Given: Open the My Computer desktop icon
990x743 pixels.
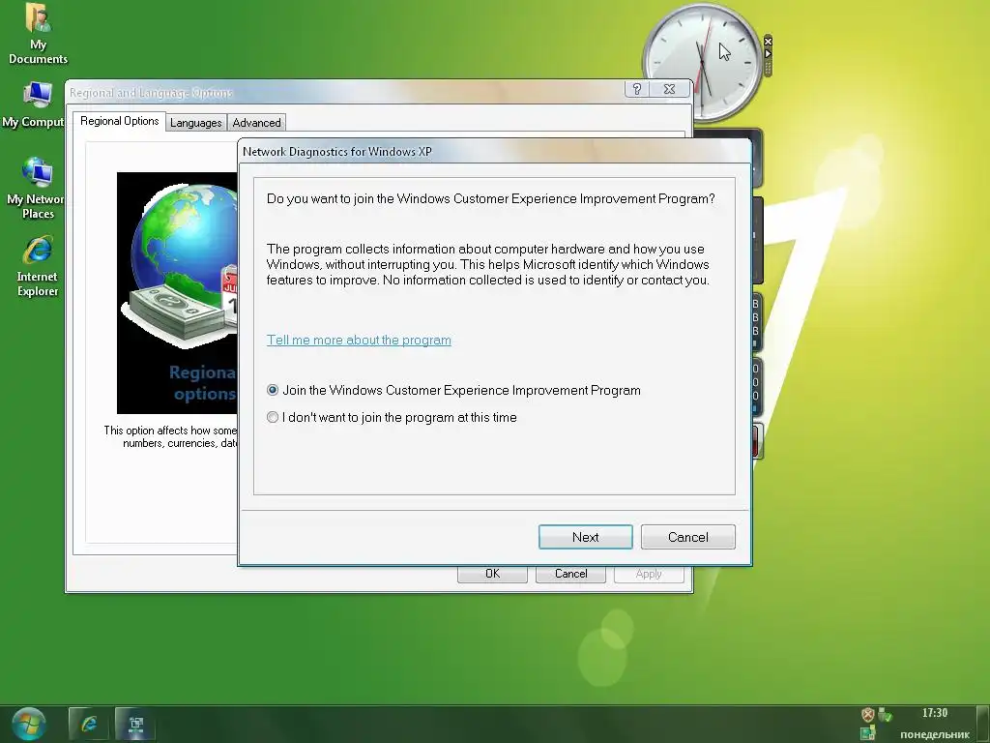Looking at the screenshot, I should [35, 104].
